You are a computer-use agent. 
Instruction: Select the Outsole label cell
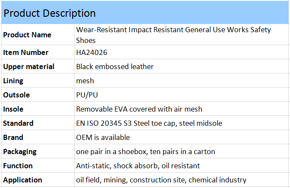pyautogui.click(x=16, y=95)
